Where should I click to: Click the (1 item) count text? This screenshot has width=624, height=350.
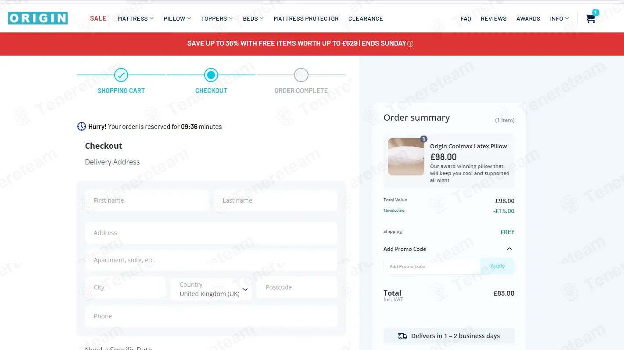click(505, 120)
